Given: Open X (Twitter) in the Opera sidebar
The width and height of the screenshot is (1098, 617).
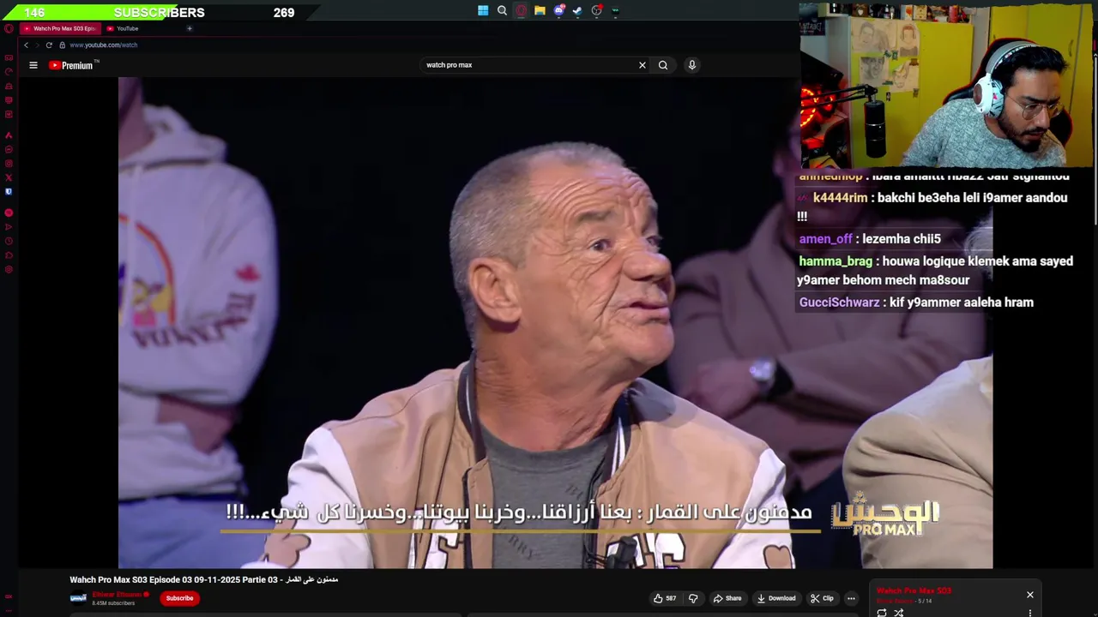Looking at the screenshot, I should tap(9, 177).
